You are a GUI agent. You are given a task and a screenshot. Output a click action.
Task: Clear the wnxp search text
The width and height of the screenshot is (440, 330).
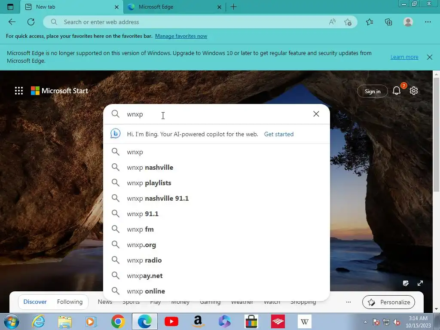[x=316, y=113]
